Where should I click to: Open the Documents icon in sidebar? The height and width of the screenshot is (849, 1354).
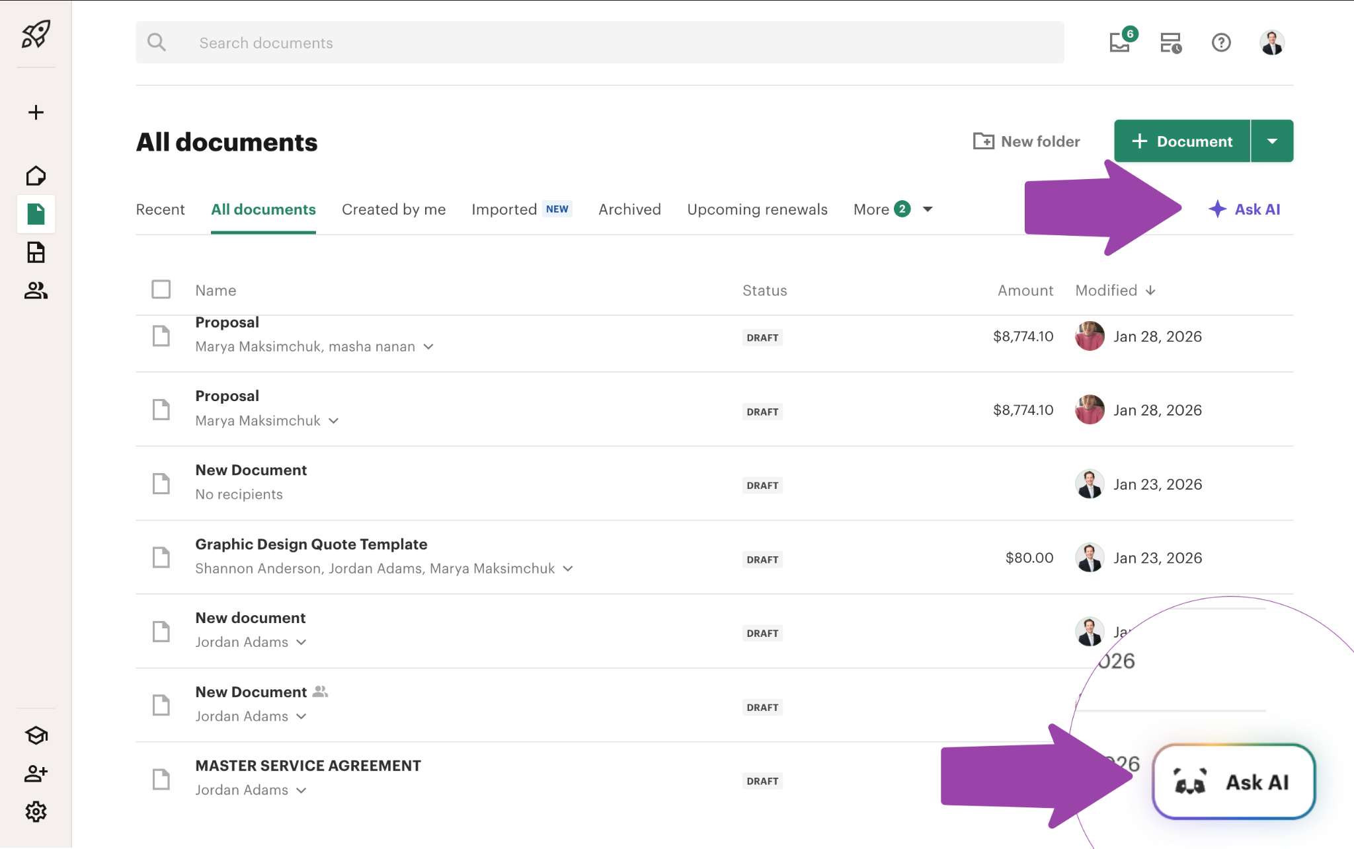tap(36, 214)
